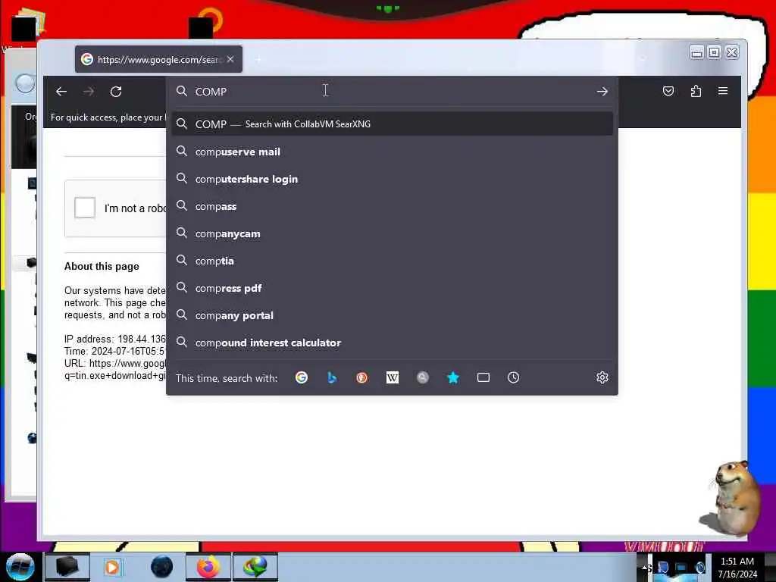Search this time with DuckDuckGo
Viewport: 776px width, 582px height.
tap(361, 377)
